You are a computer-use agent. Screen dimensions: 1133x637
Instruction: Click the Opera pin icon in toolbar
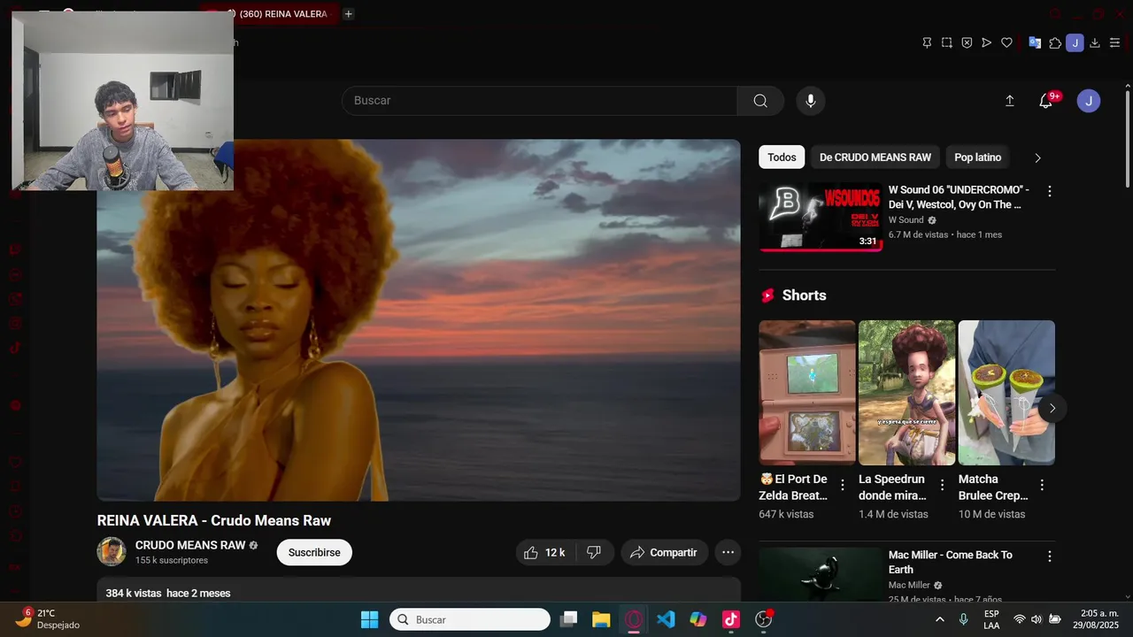point(927,42)
